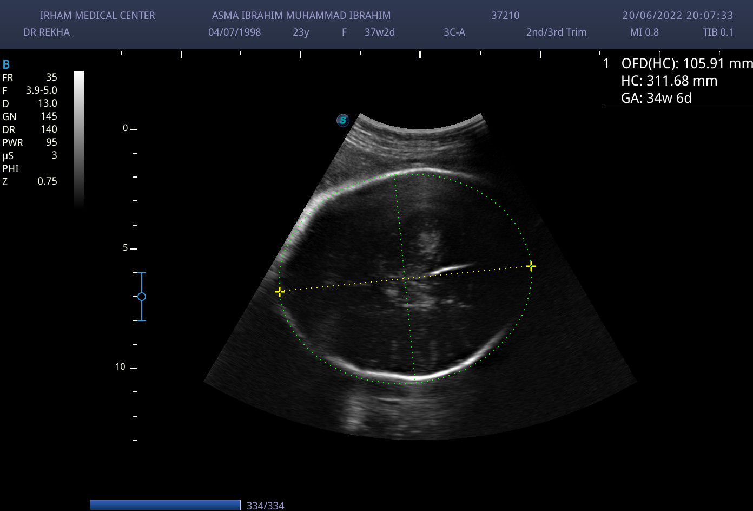Click the patient name in header
This screenshot has height=511, width=753.
click(301, 16)
